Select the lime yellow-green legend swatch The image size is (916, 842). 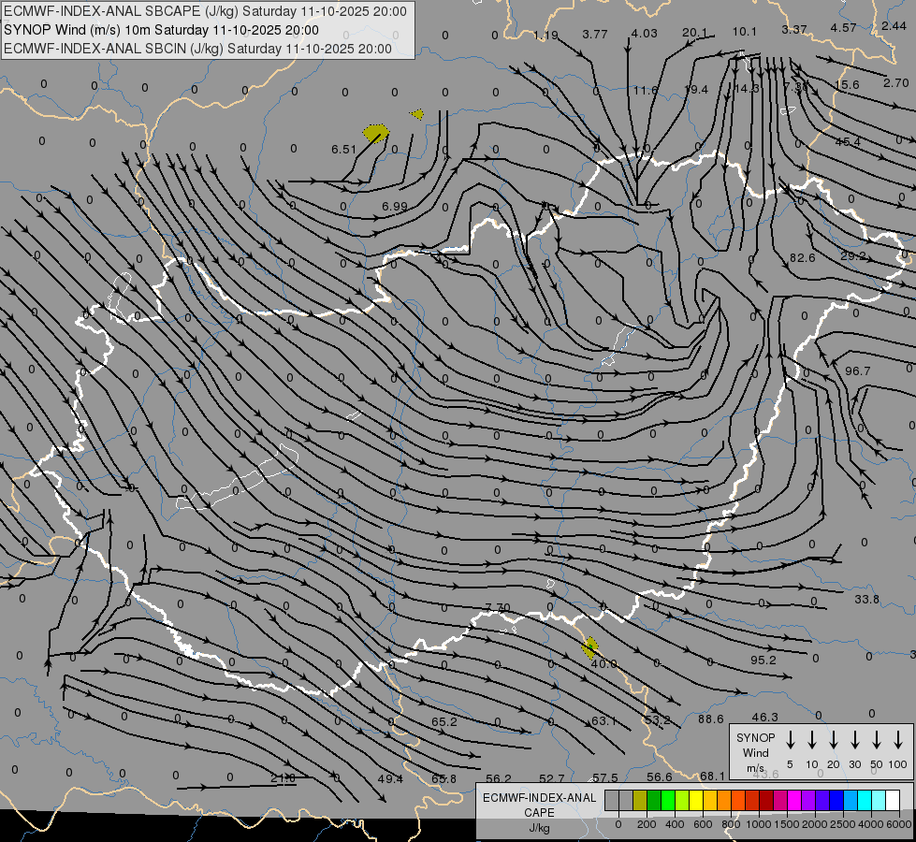click(682, 801)
